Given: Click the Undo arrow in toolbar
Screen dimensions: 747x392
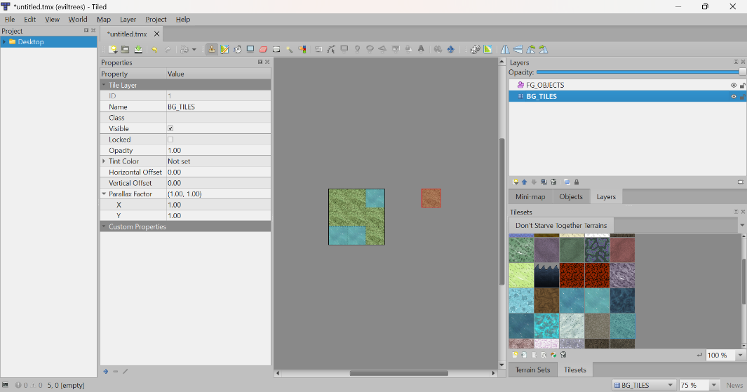Looking at the screenshot, I should click(154, 49).
